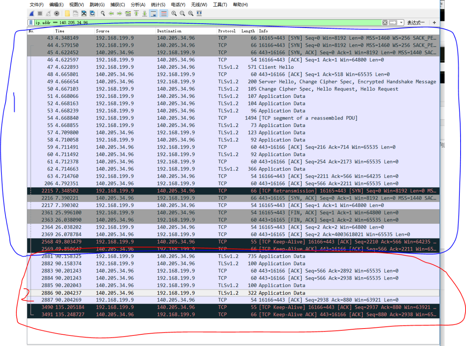The height and width of the screenshot is (346, 466).
Task: Select packet 50 Change Cipher Spec row
Action: point(233,89)
